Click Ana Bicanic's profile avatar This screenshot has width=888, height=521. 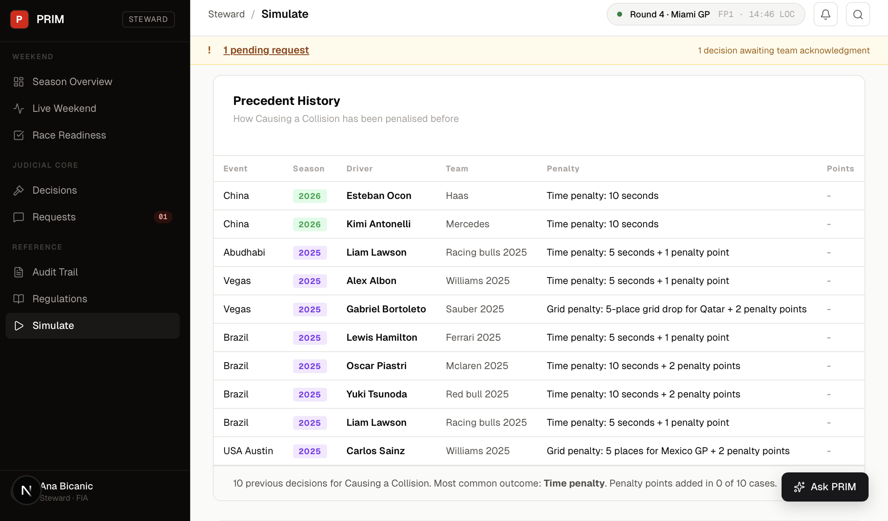tap(26, 490)
